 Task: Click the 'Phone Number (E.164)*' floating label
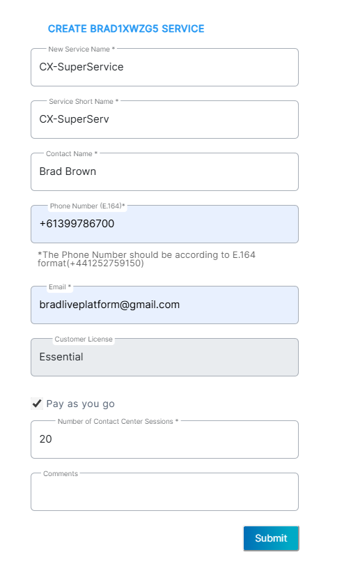pyautogui.click(x=87, y=206)
